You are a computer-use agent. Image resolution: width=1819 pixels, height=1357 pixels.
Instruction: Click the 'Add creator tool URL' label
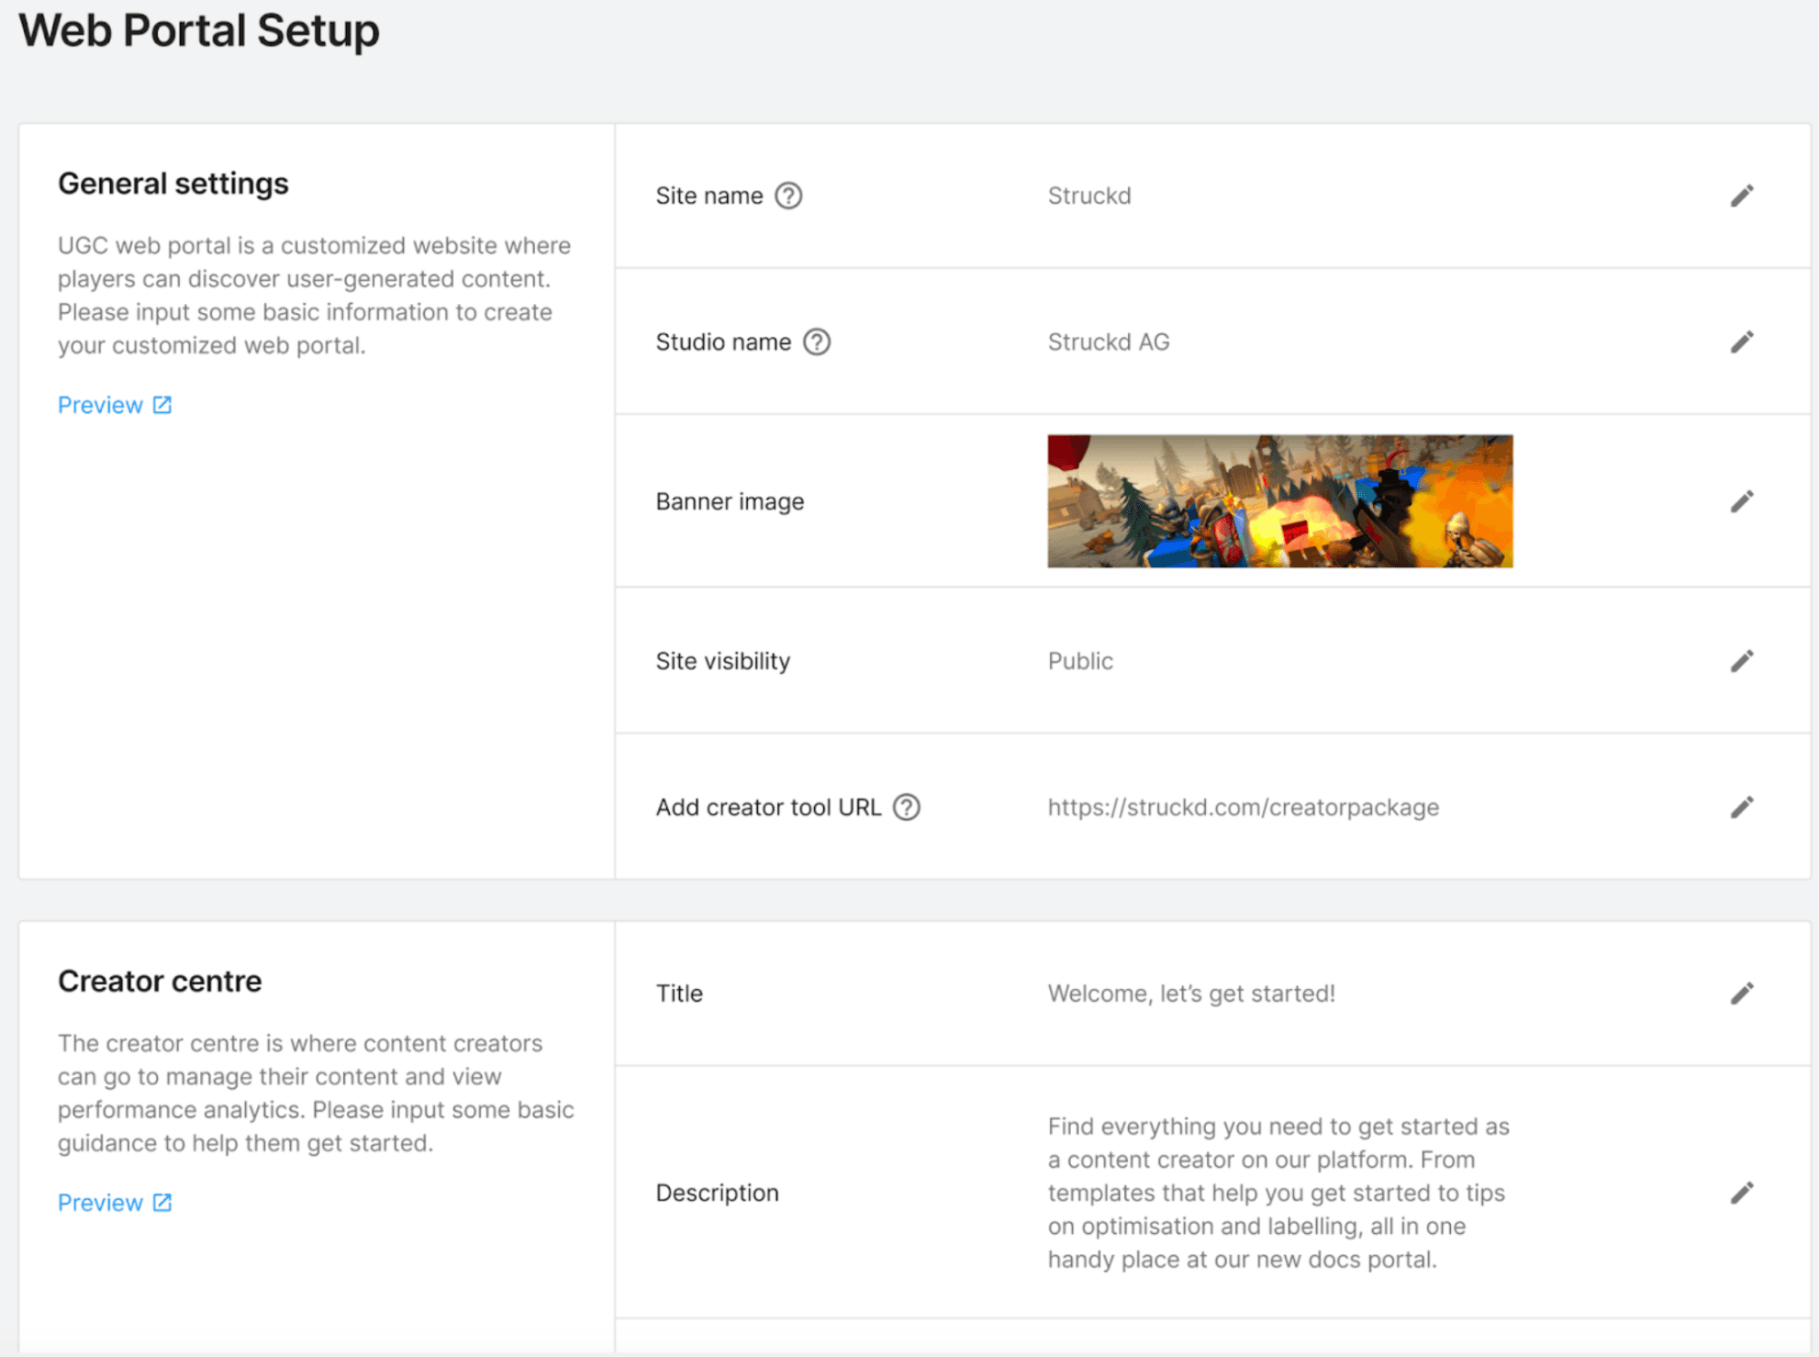[768, 807]
